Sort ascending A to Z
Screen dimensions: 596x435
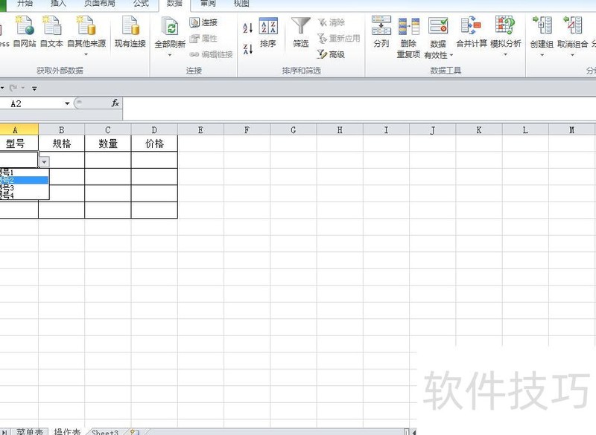247,28
